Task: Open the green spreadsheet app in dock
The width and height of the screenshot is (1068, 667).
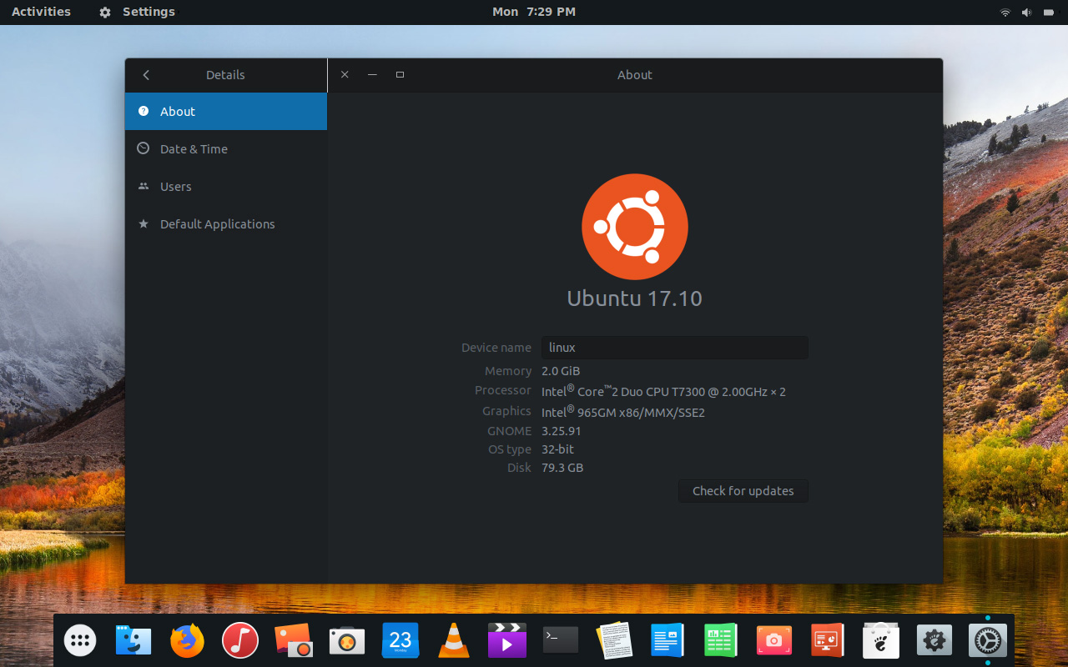Action: (x=721, y=640)
